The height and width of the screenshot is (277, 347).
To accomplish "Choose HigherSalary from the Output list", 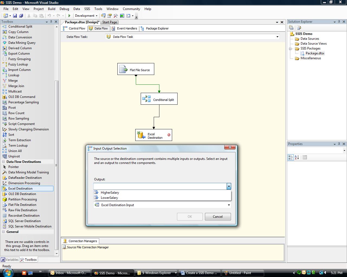I will pos(110,193).
